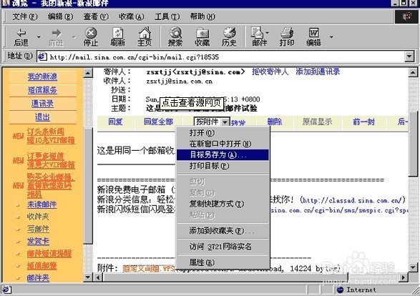The image size is (420, 296).
Task: Select 目标另存为(A)... in context menu
Action: (x=223, y=154)
